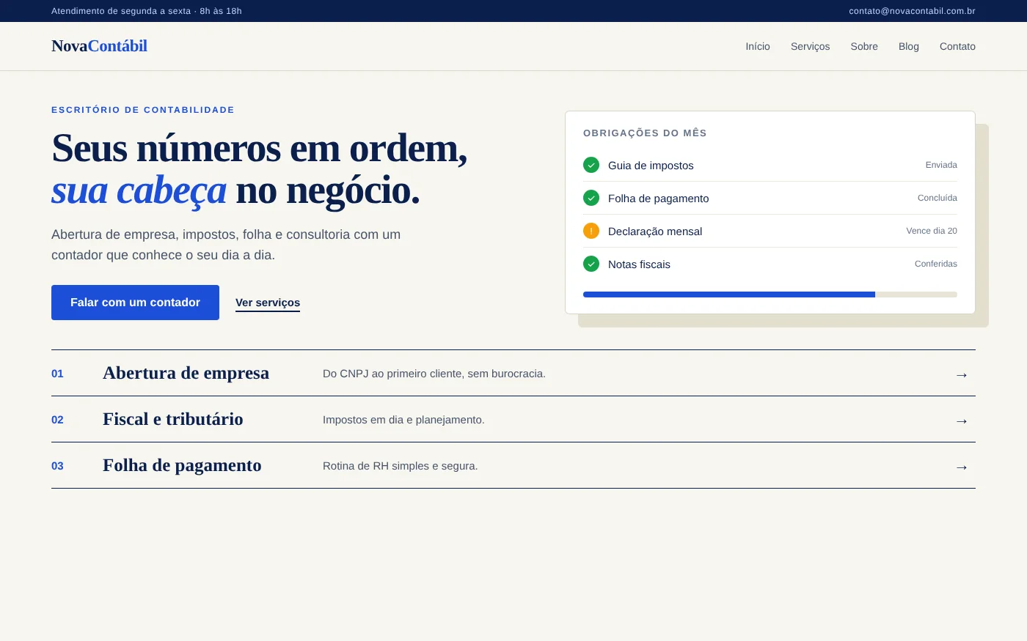Screen dimensions: 1027x641
Task: Open the Contato nav item
Action: click(x=957, y=46)
